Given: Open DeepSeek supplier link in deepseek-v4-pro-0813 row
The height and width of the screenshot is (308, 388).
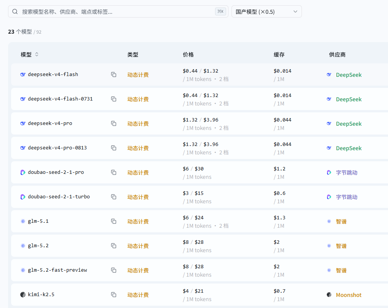Looking at the screenshot, I should click(349, 148).
